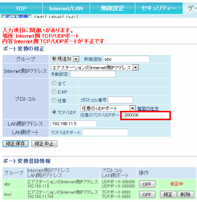Click 修正 for the test entry
The height and width of the screenshot is (202, 197).
click(x=168, y=195)
